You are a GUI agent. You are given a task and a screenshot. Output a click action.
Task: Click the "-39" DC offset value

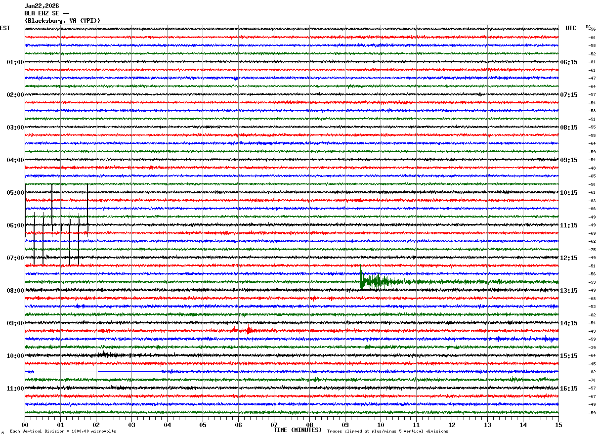click(x=592, y=348)
